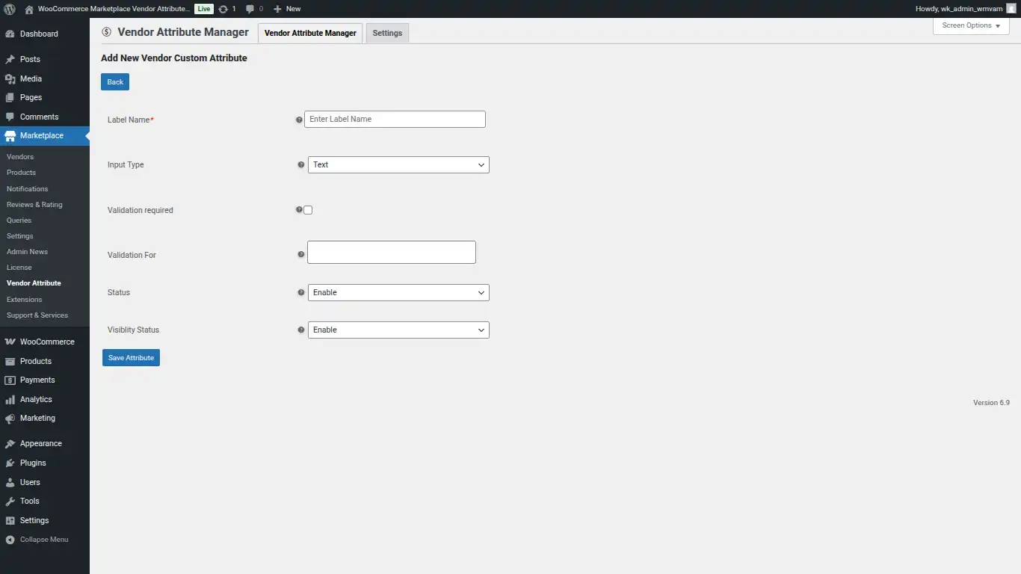
Task: Open the Status dropdown
Action: [398, 292]
